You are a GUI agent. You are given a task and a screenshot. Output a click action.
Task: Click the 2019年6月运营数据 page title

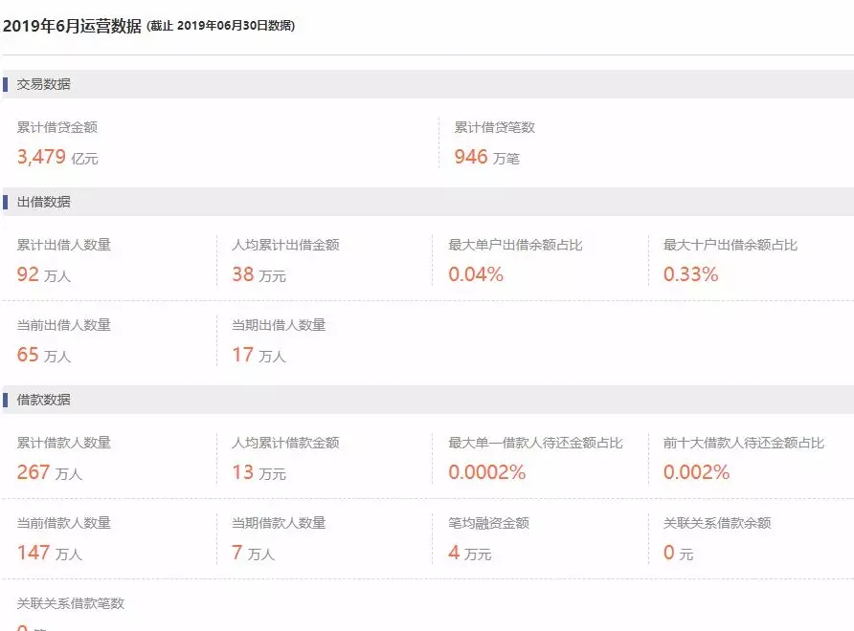73,26
